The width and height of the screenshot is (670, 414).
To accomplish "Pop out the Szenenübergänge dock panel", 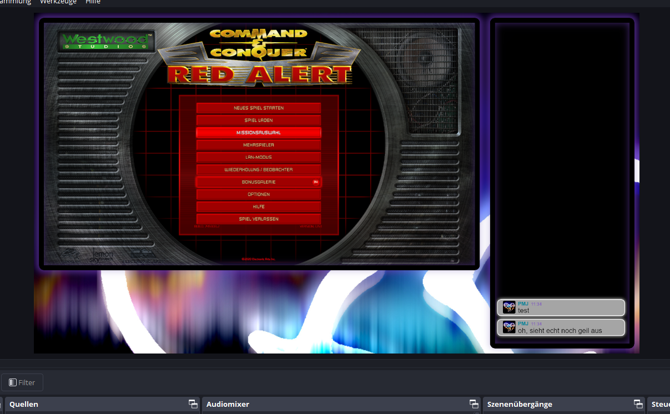I will [638, 404].
